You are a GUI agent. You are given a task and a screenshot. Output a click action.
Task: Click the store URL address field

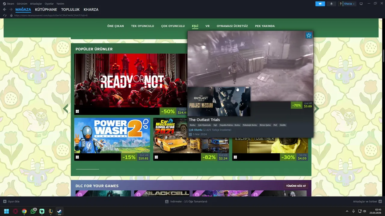click(x=51, y=15)
